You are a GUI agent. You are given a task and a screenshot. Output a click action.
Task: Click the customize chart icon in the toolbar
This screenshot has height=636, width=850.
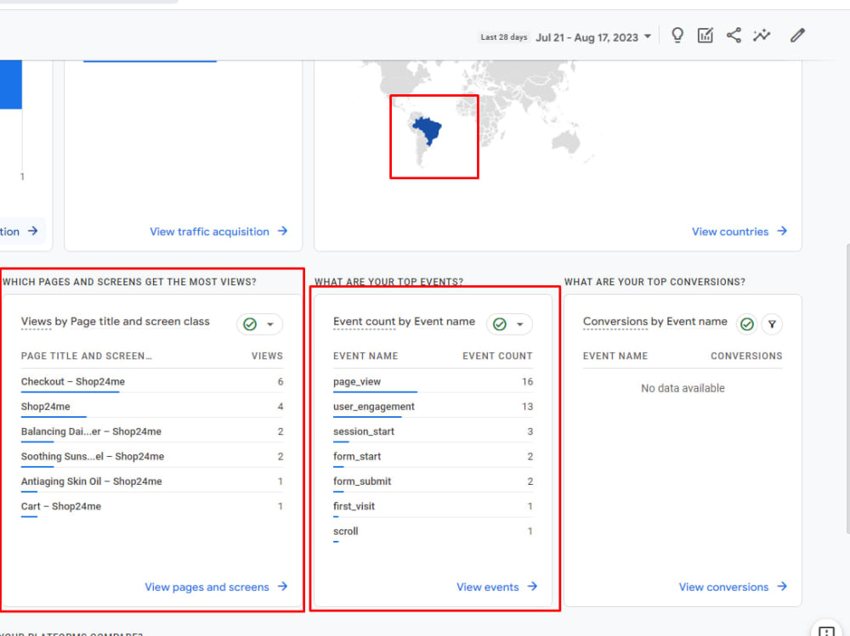click(x=705, y=35)
